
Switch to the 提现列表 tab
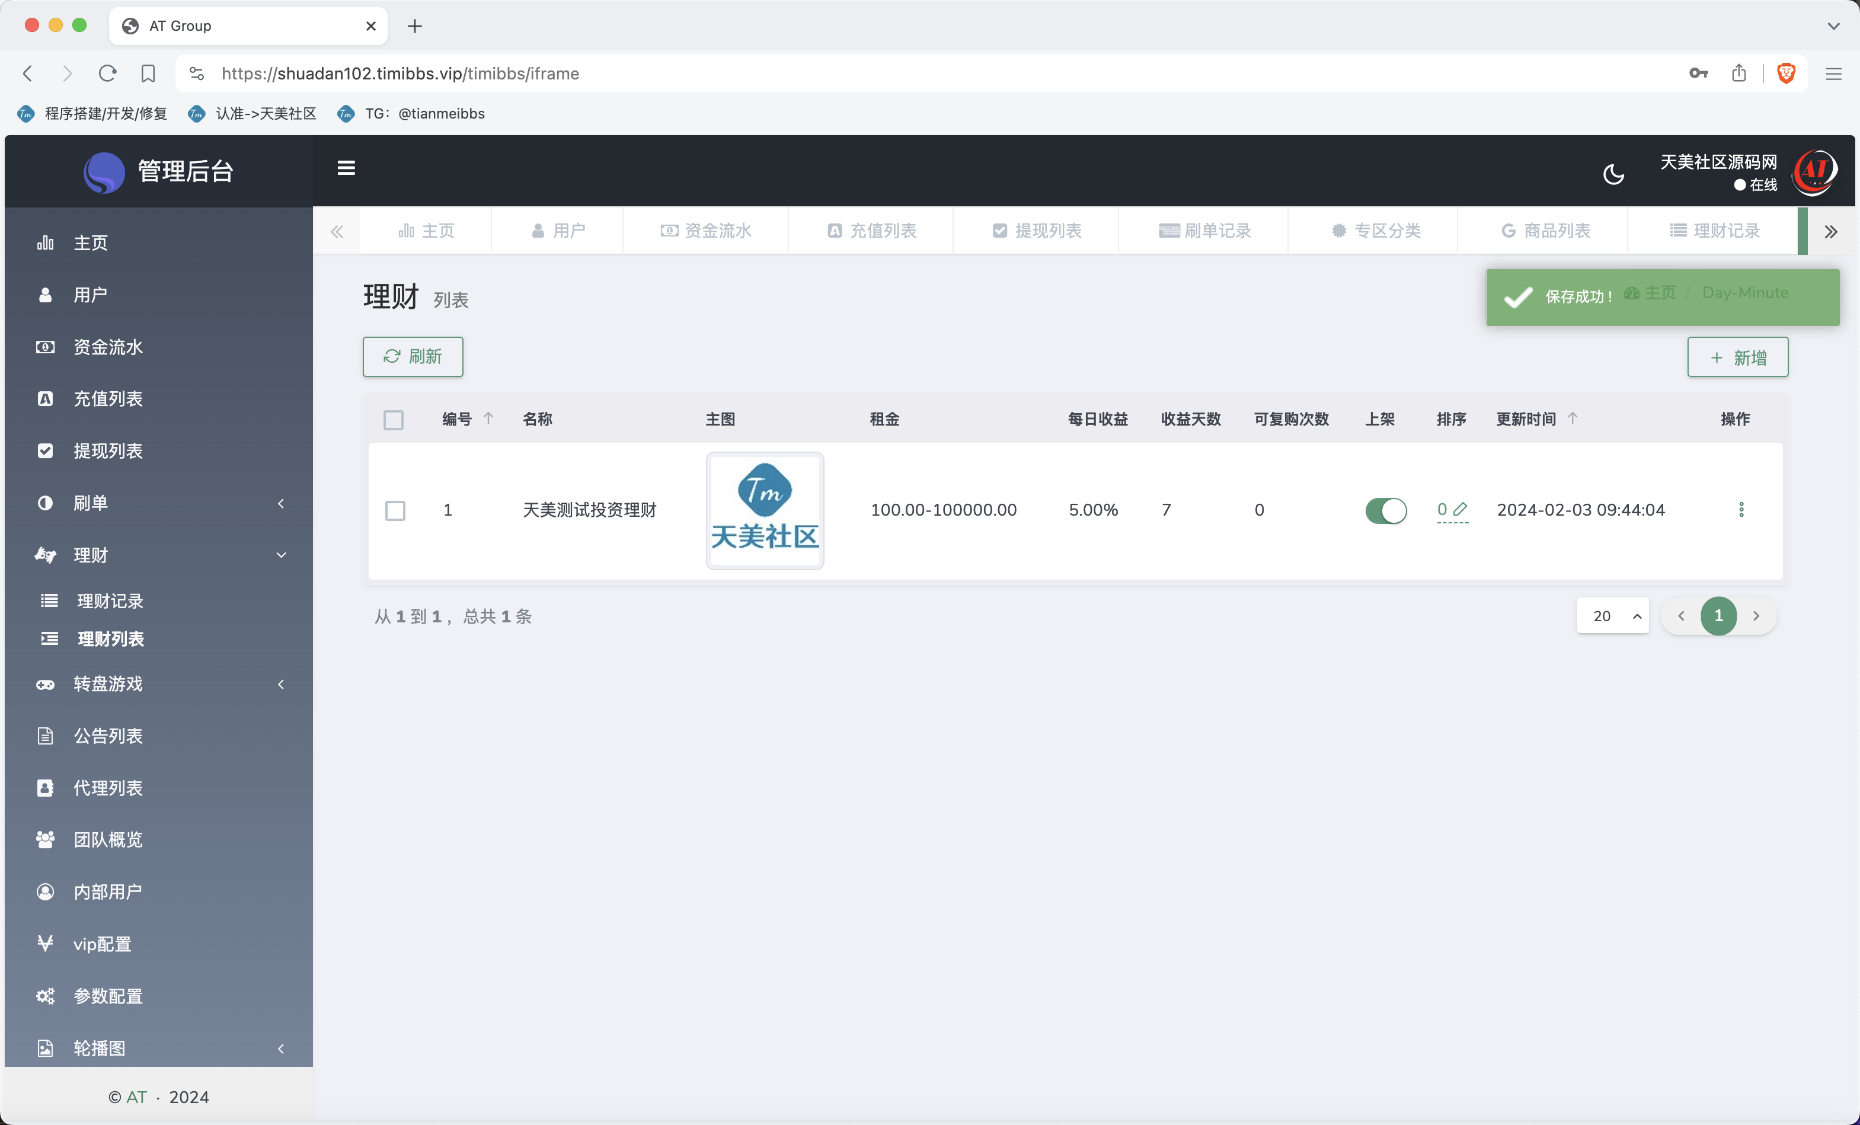pos(1037,231)
